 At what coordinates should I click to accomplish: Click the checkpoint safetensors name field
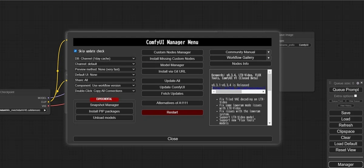coord(24,110)
